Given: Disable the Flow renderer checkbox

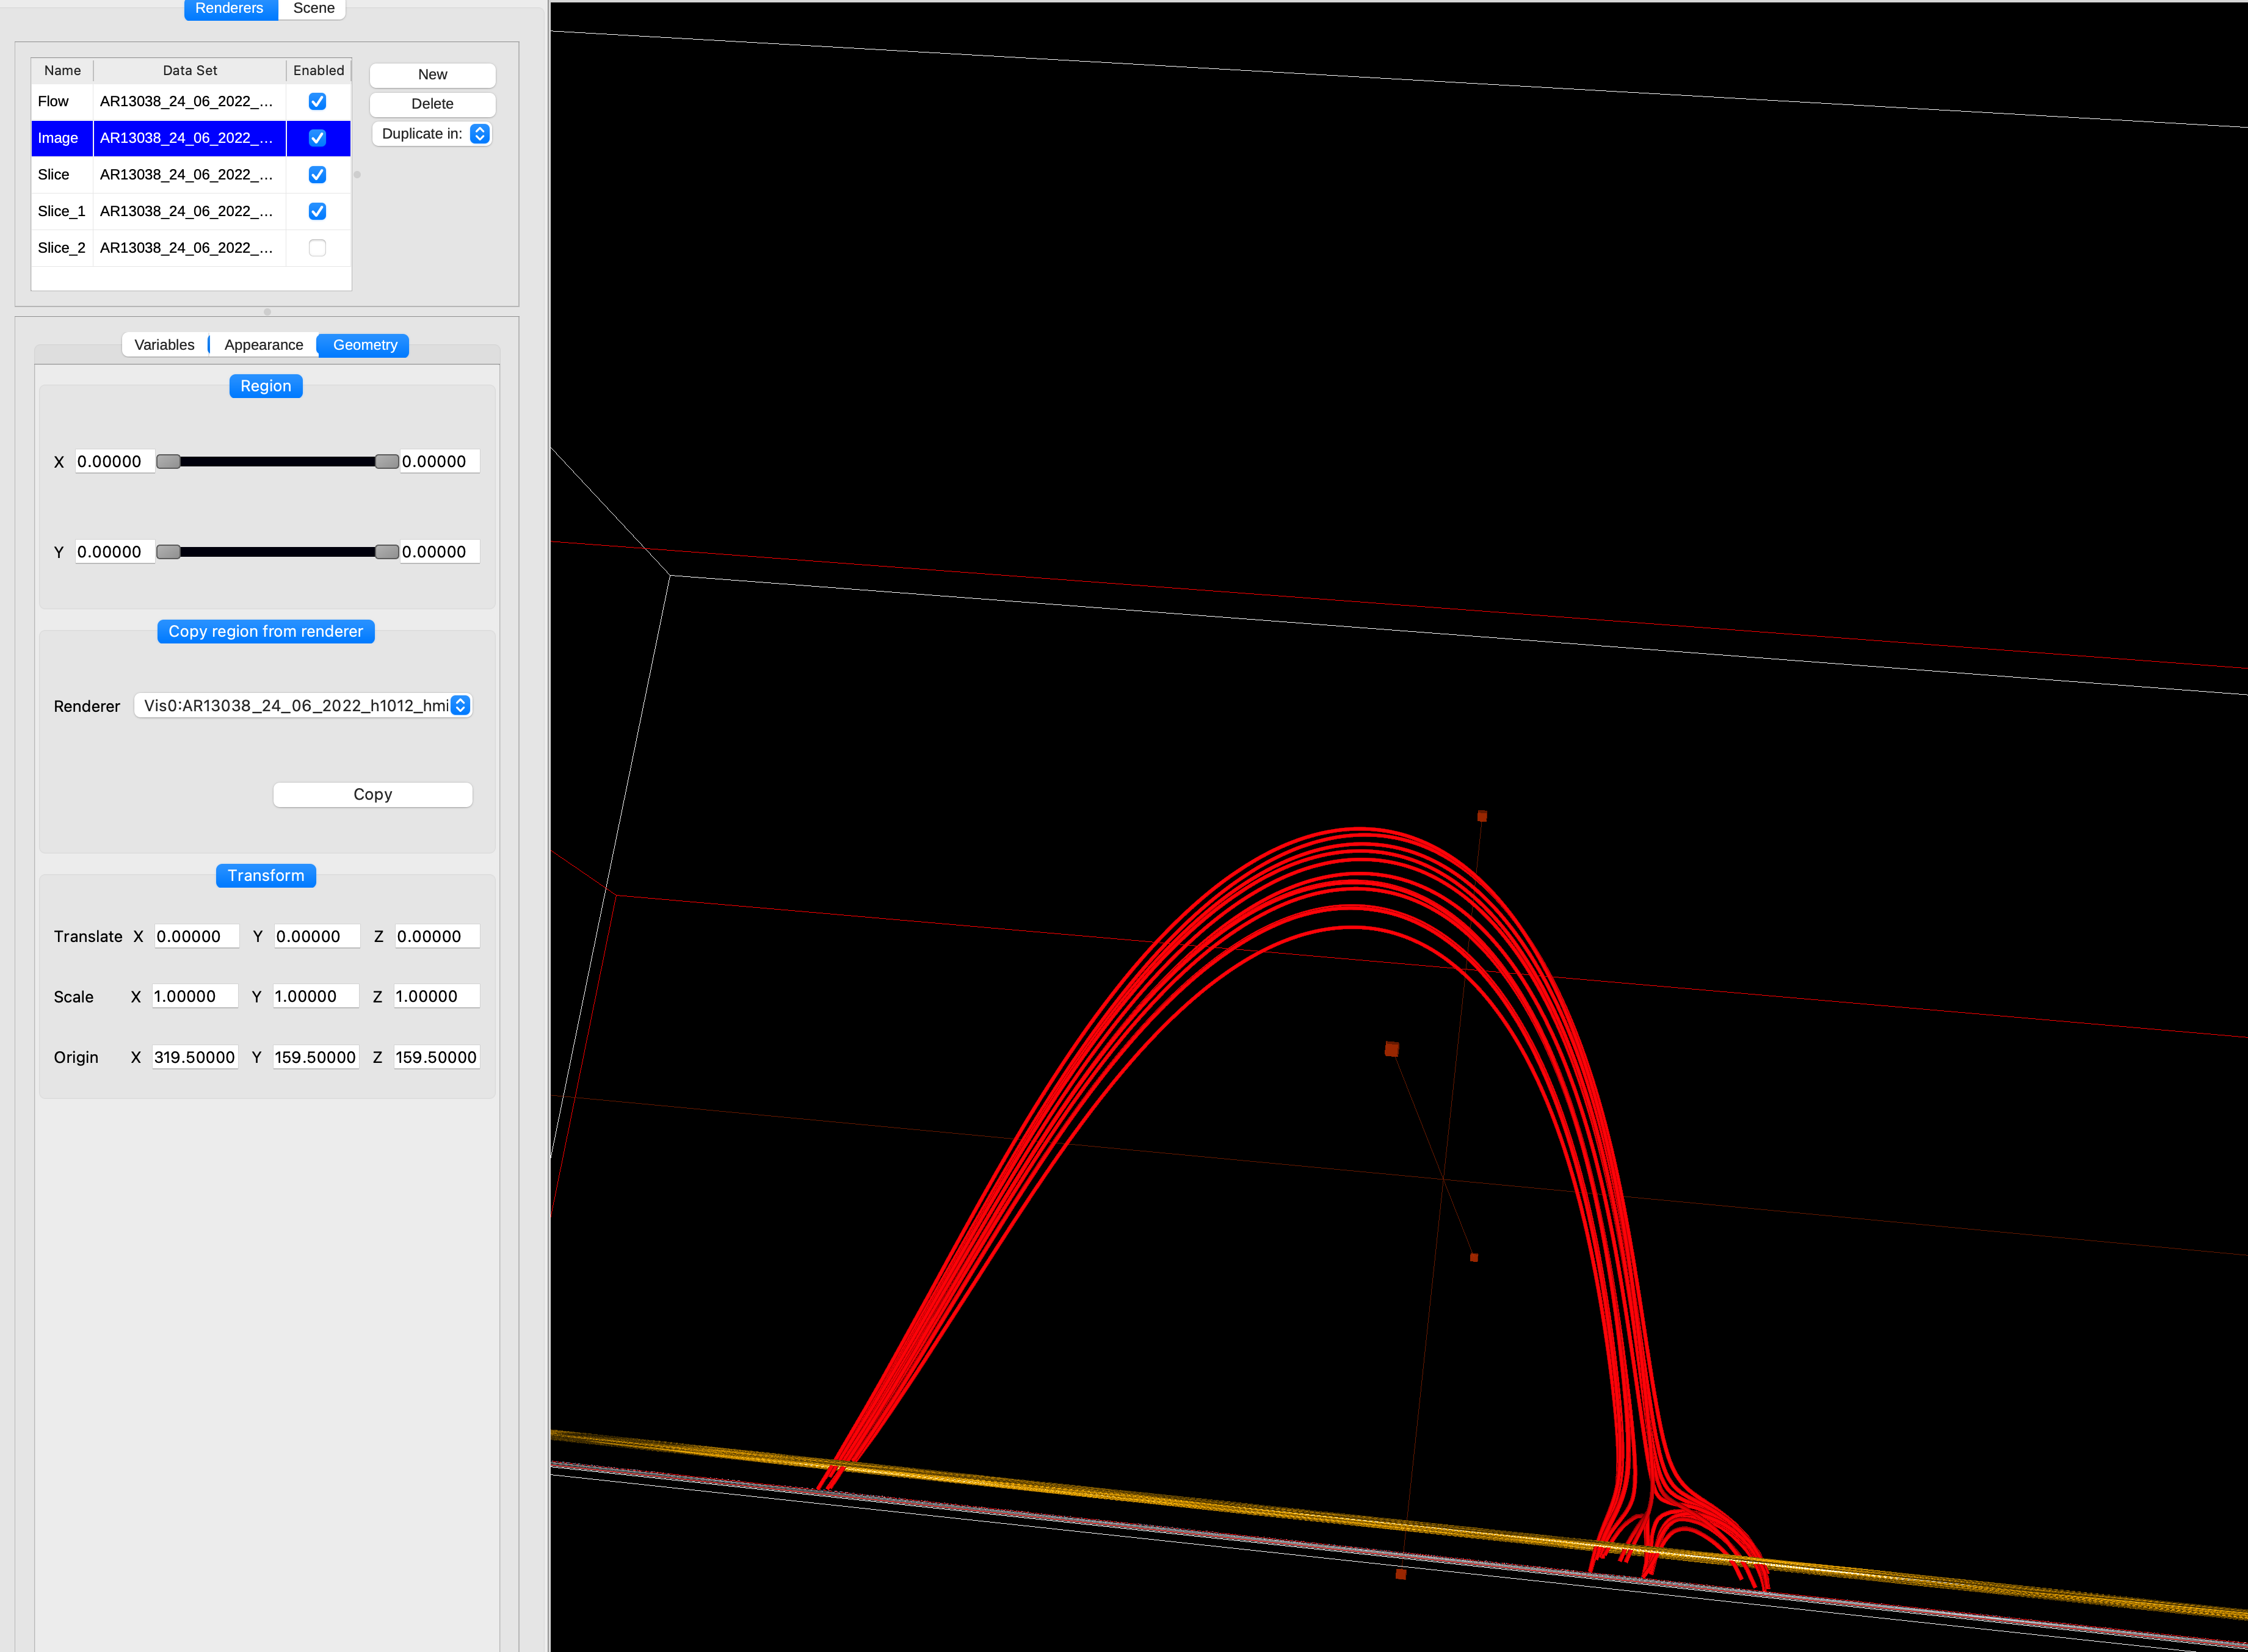Looking at the screenshot, I should click(317, 101).
